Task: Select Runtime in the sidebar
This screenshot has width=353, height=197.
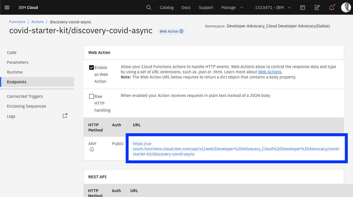Action: click(x=37, y=72)
